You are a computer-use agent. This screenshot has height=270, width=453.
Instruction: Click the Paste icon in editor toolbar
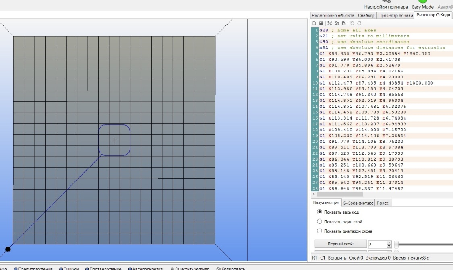[x=343, y=23]
